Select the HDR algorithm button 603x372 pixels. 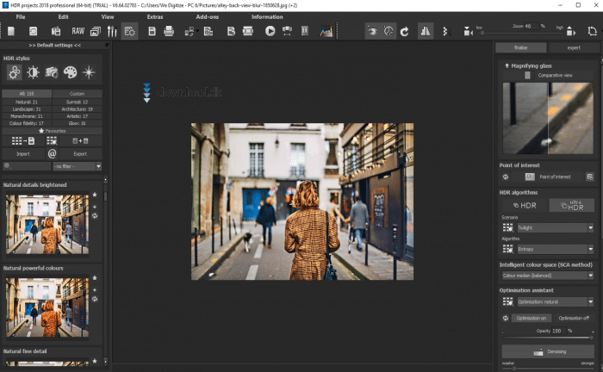(525, 205)
